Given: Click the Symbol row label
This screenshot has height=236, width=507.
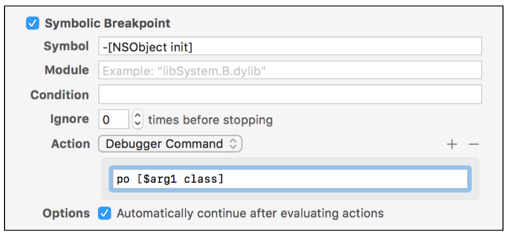Looking at the screenshot, I should point(66,46).
